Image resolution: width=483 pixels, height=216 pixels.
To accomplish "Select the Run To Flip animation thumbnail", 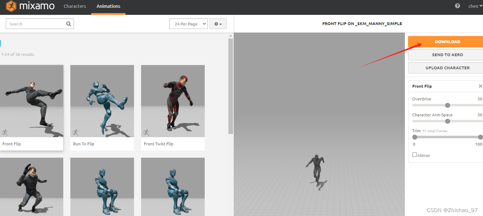I will pos(102,101).
